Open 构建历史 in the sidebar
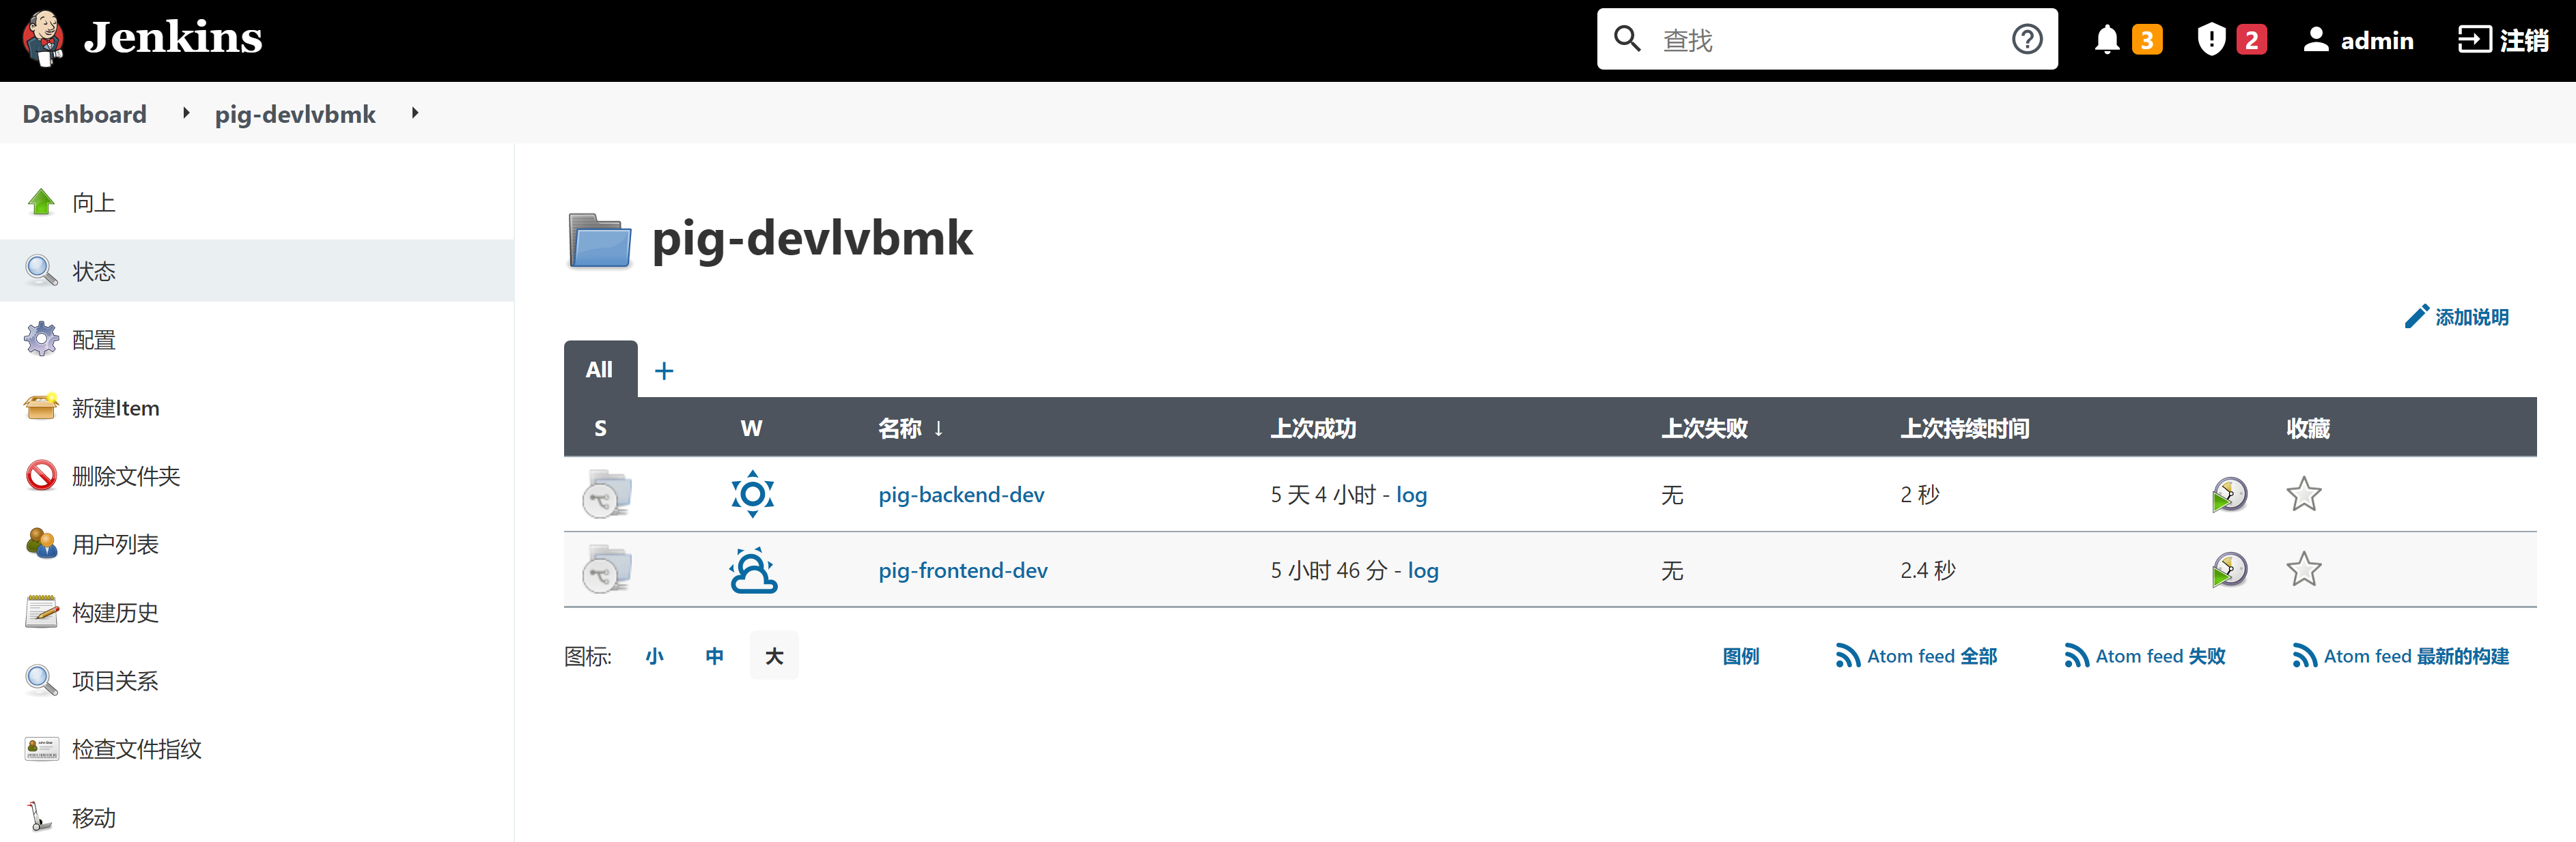This screenshot has width=2576, height=842. coord(115,612)
